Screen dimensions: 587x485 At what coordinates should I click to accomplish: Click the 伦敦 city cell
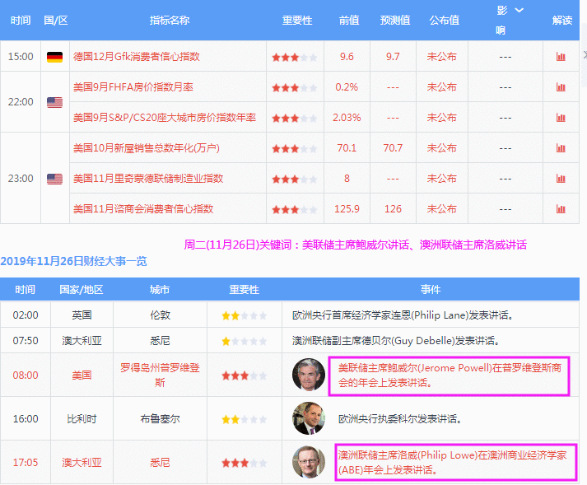[x=160, y=315]
